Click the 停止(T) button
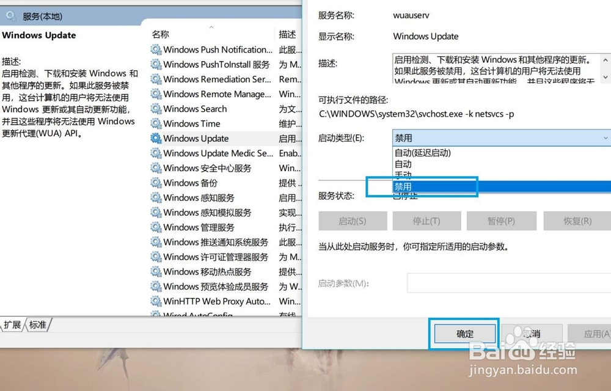 (426, 221)
